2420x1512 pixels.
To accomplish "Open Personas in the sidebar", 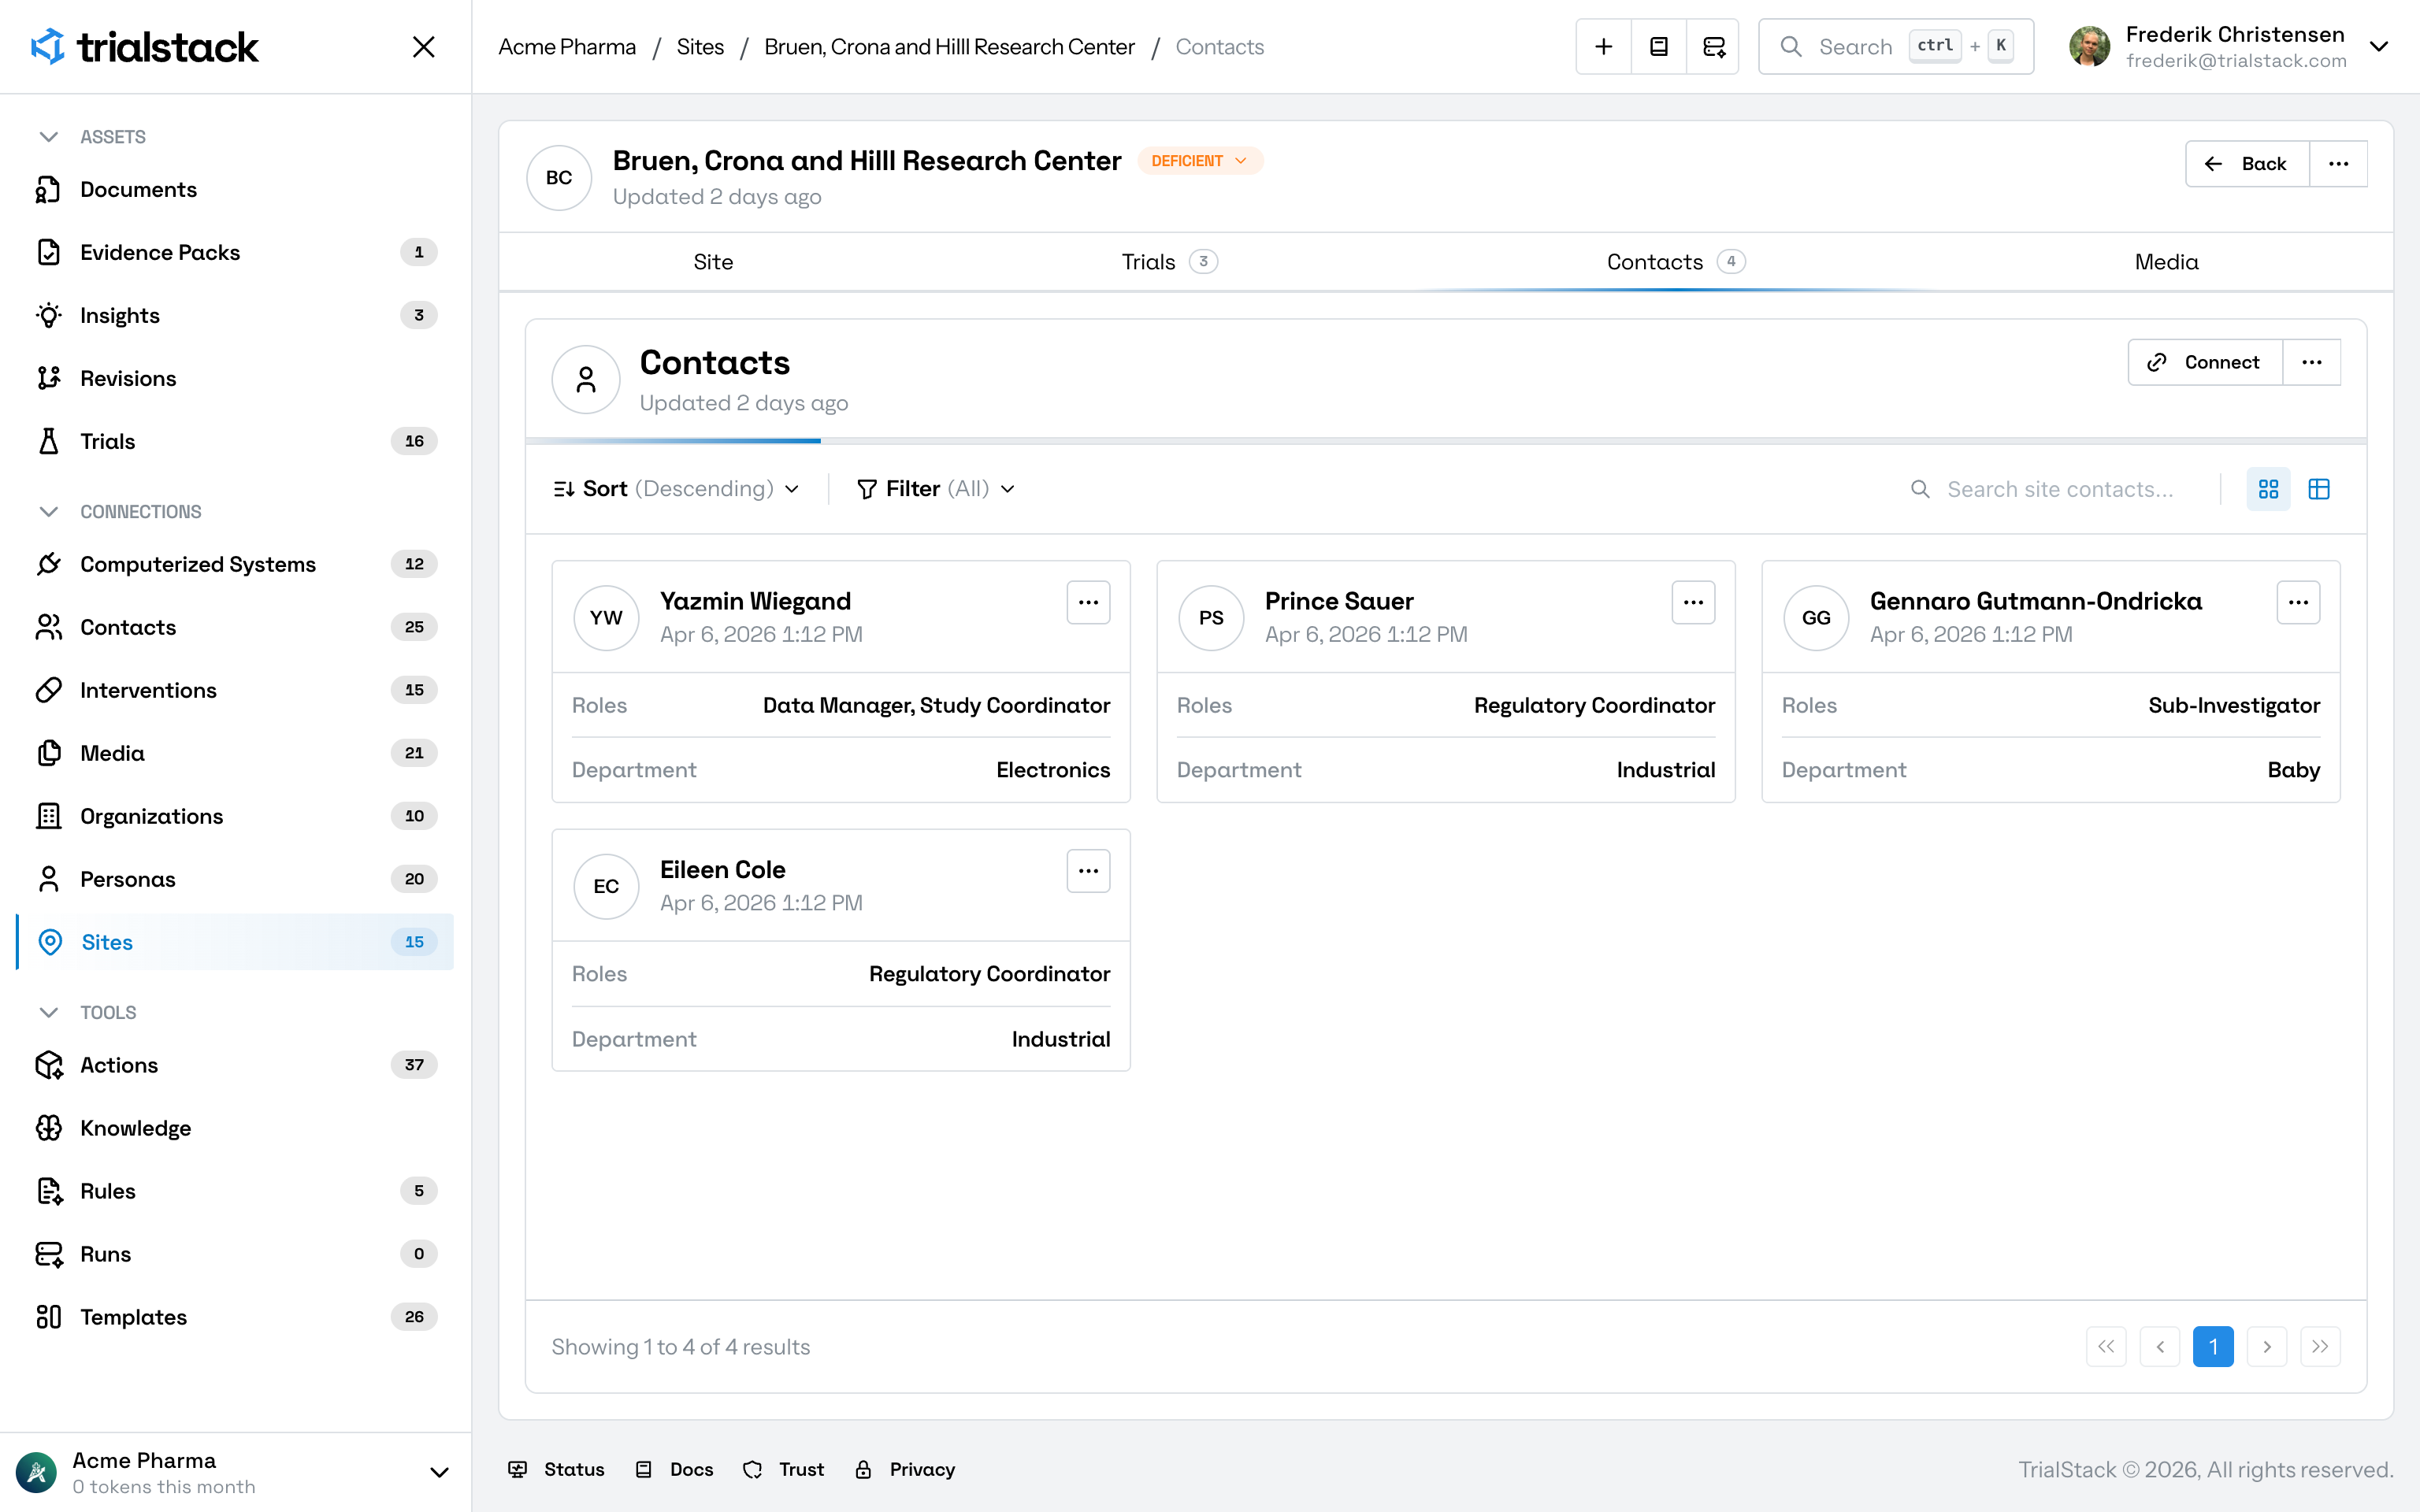I will click(235, 880).
